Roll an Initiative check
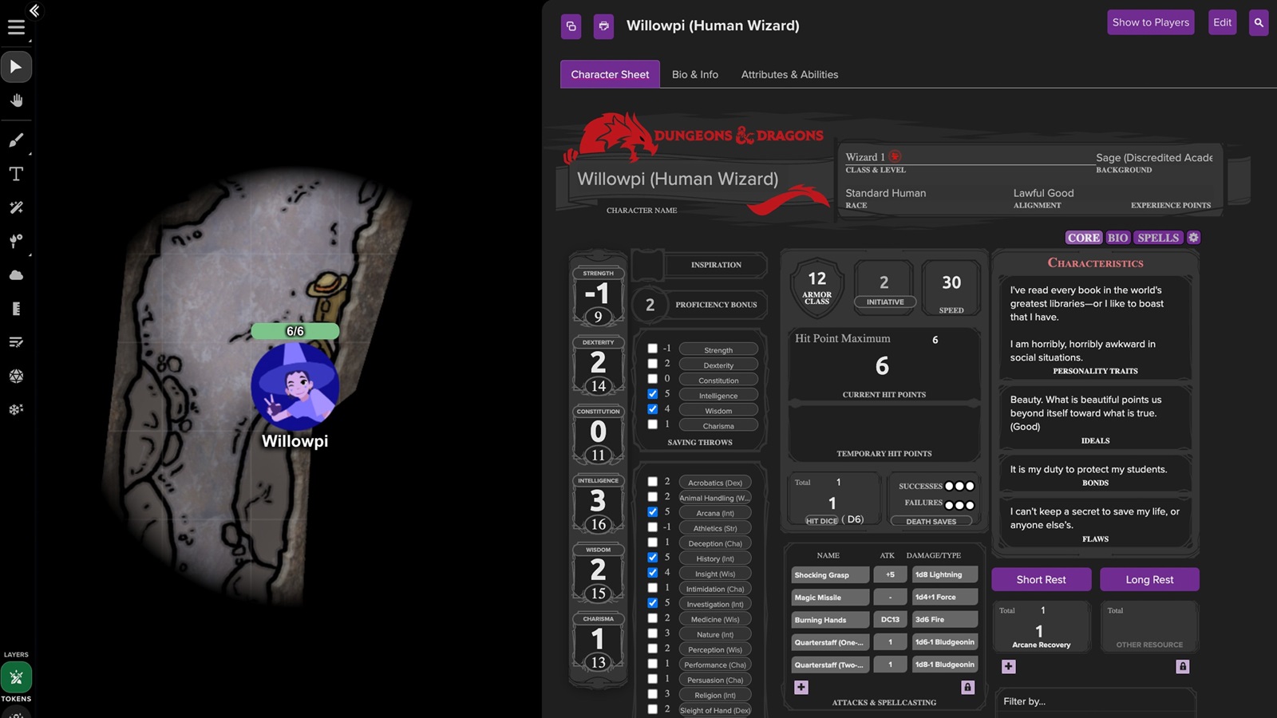Screen dimensions: 1277x718 (884, 302)
